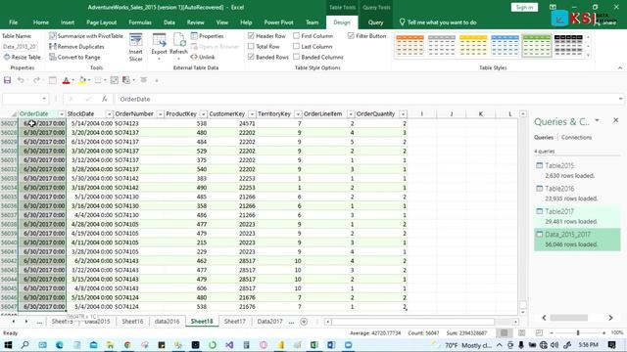
Task: Switch to Data2017 sheet tab
Action: 269,322
